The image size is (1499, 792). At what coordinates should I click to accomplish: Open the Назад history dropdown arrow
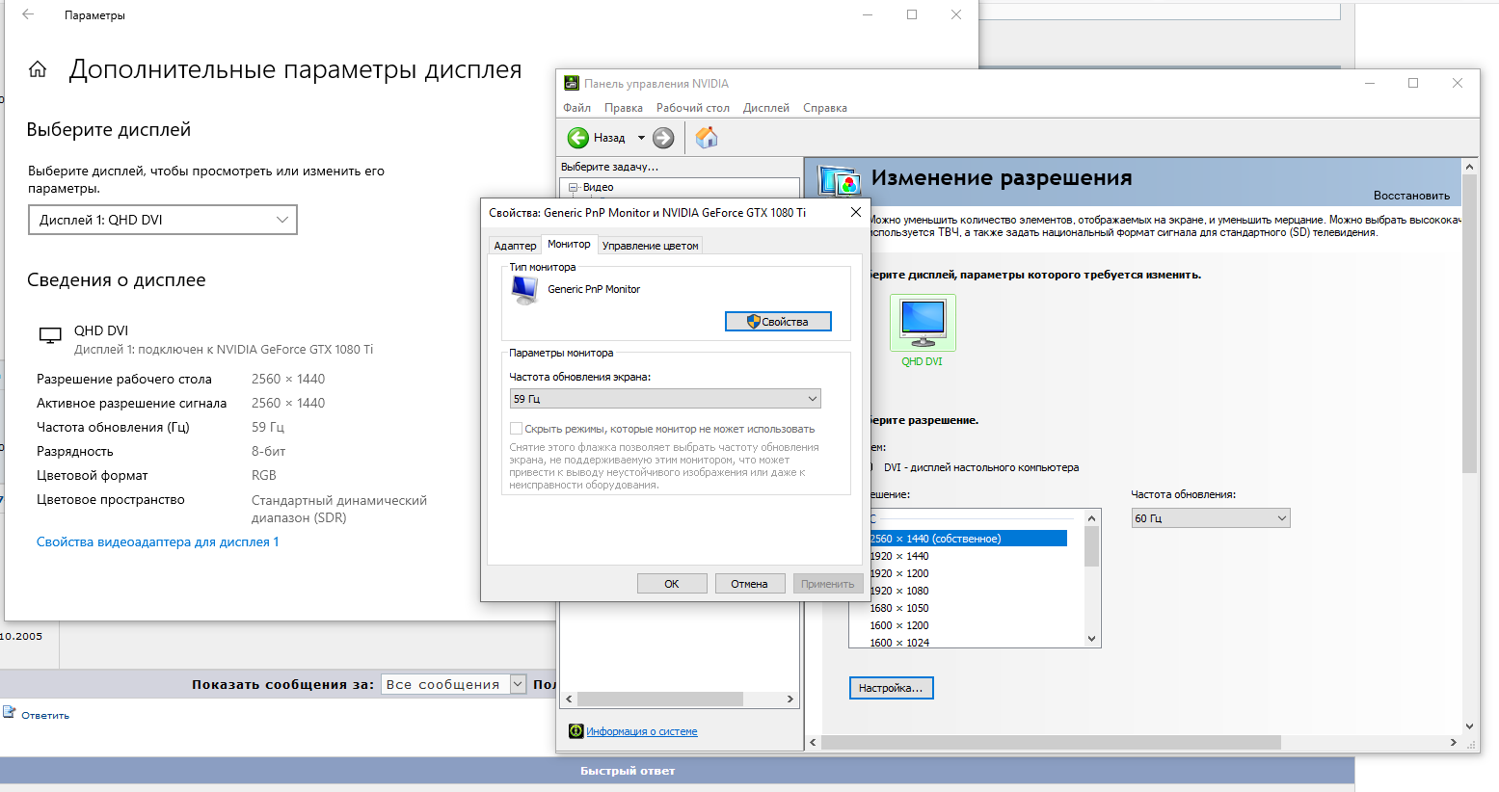point(641,138)
